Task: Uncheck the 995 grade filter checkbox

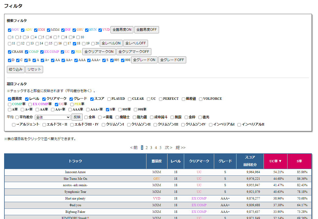Action: [112, 60]
